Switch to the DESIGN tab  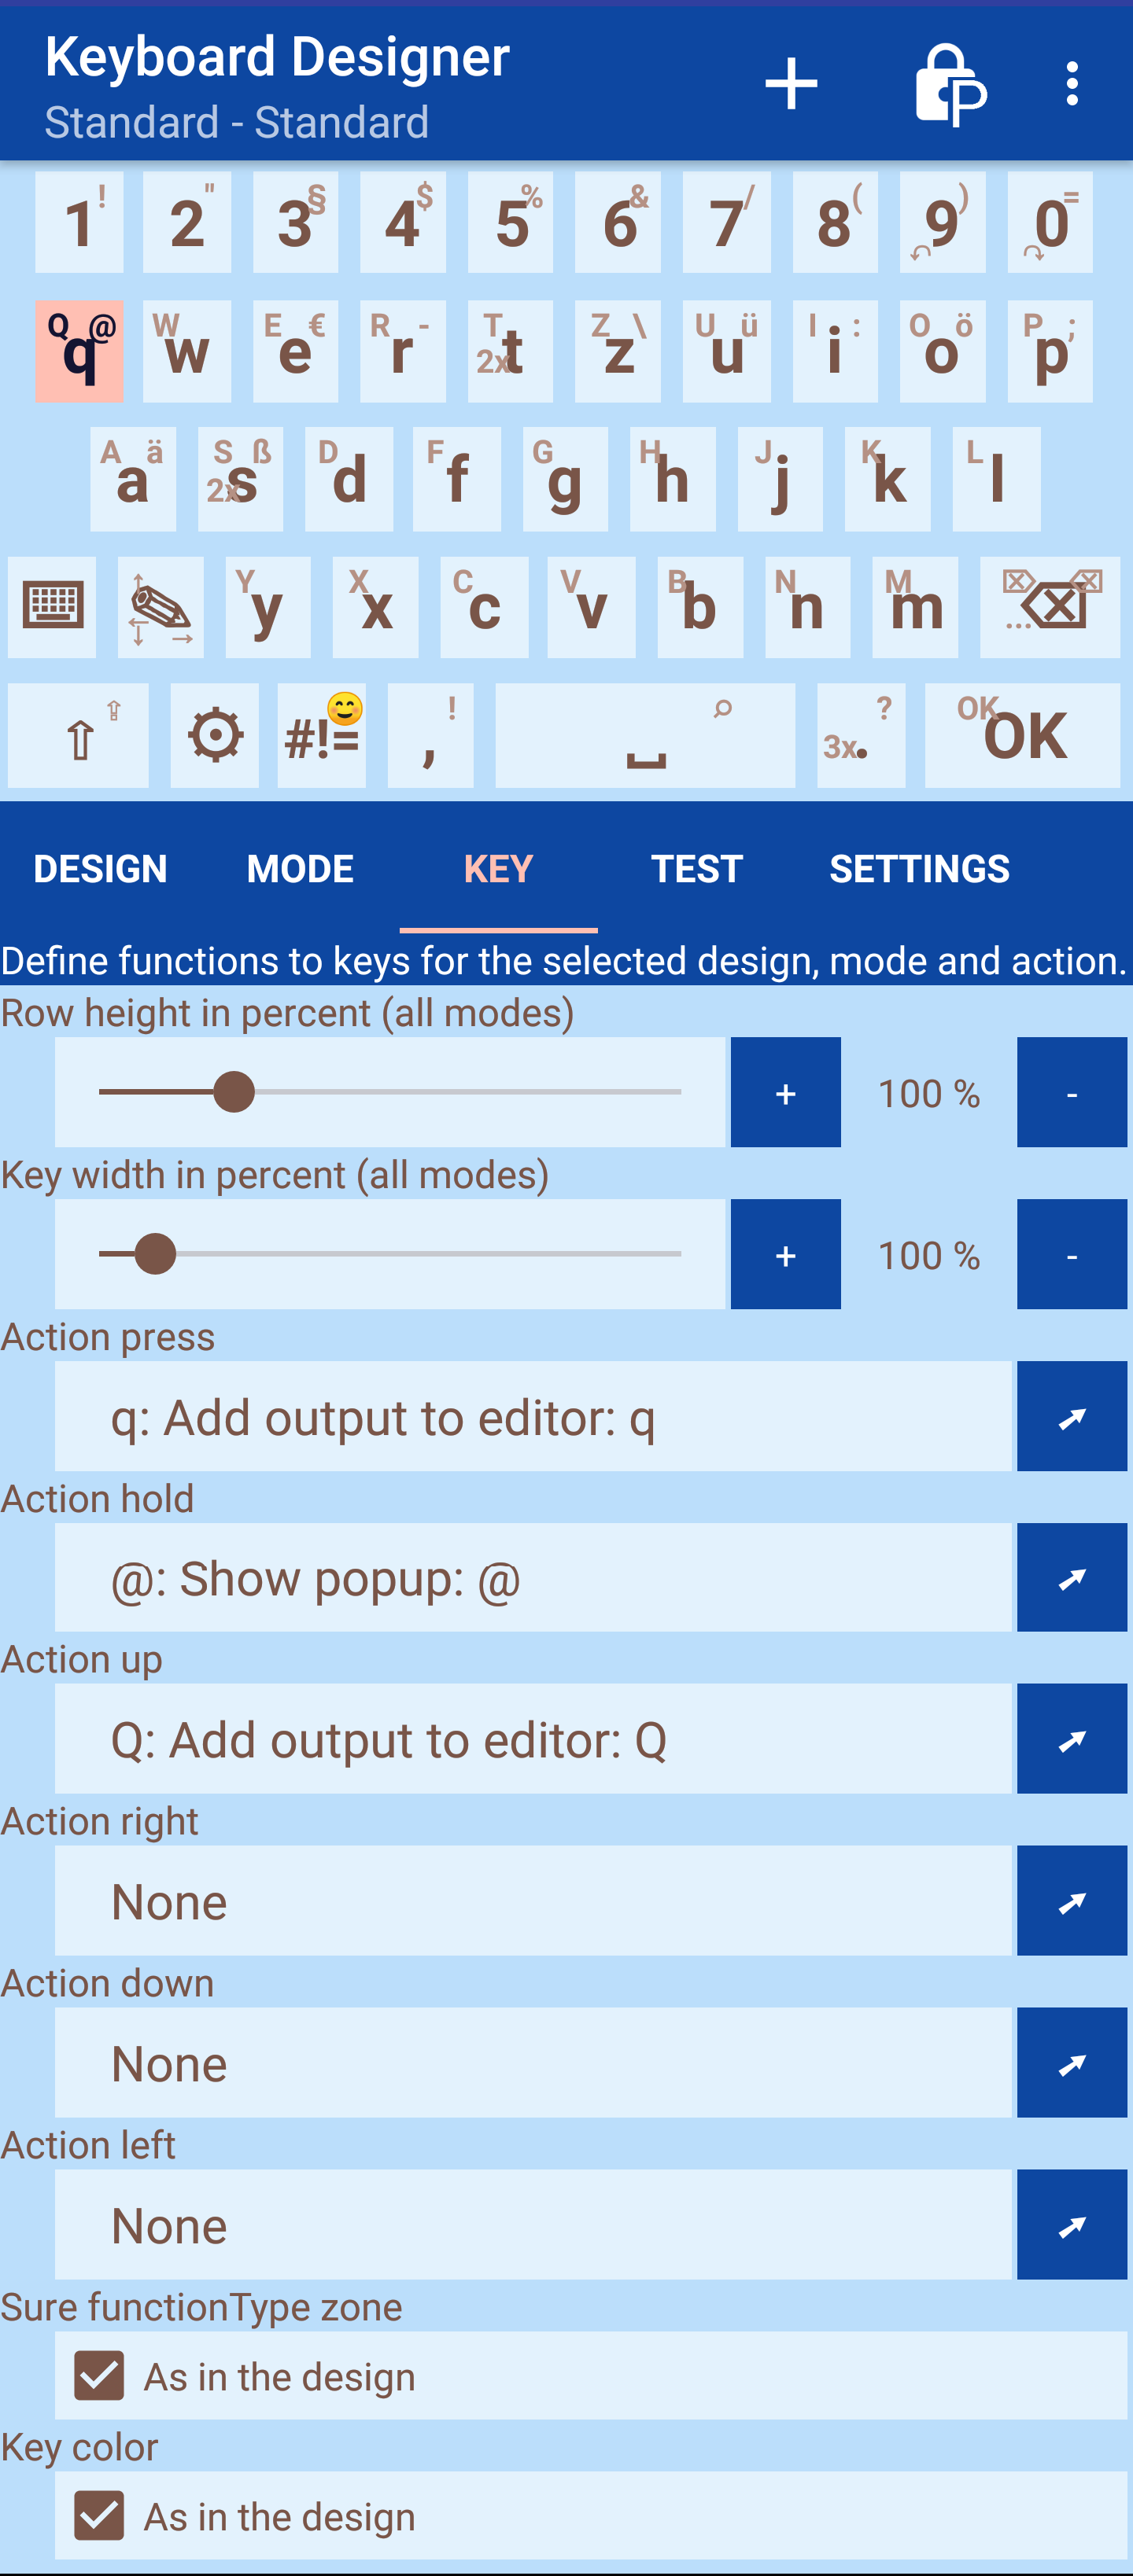coord(100,868)
